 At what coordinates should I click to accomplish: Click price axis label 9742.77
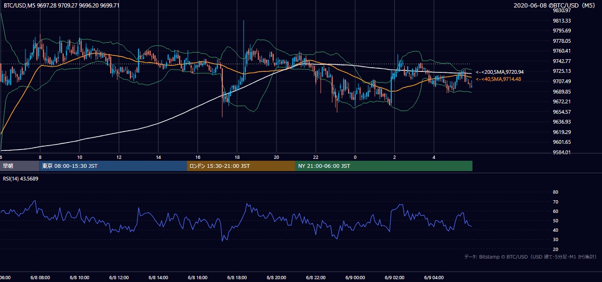[561, 61]
